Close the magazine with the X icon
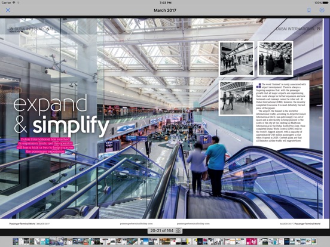 tap(8, 10)
